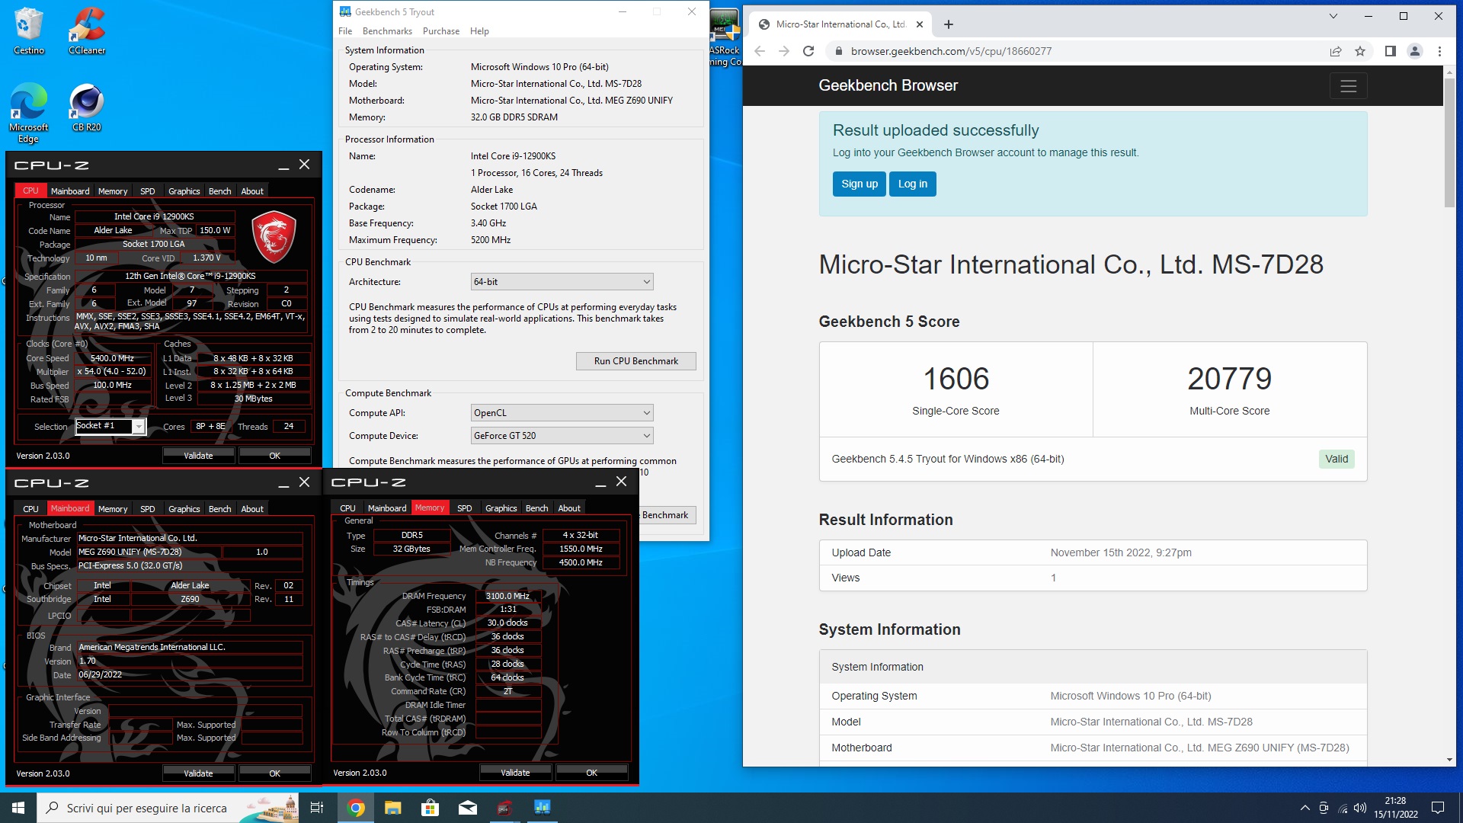Click the Valid badge in Geekbench result
1463x823 pixels.
click(1337, 459)
